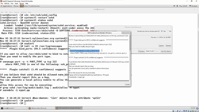Image resolution: width=199 pixels, height=112 pixels.
Task: Open the terminal Terminal menu
Action: click(x=23, y=12)
